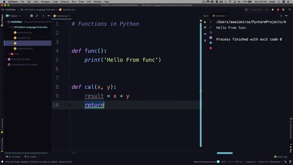Collapse 05 Python Language Overview folder
This screenshot has width=293, height=165.
[9, 27]
